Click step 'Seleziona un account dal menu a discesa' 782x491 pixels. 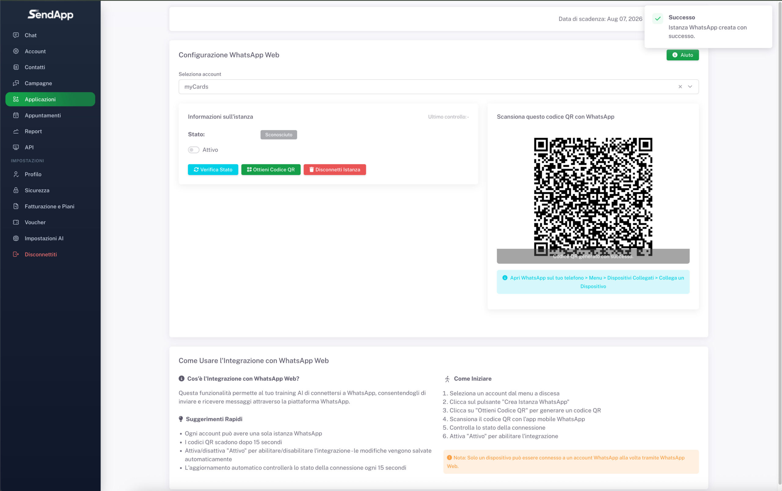pyautogui.click(x=504, y=393)
